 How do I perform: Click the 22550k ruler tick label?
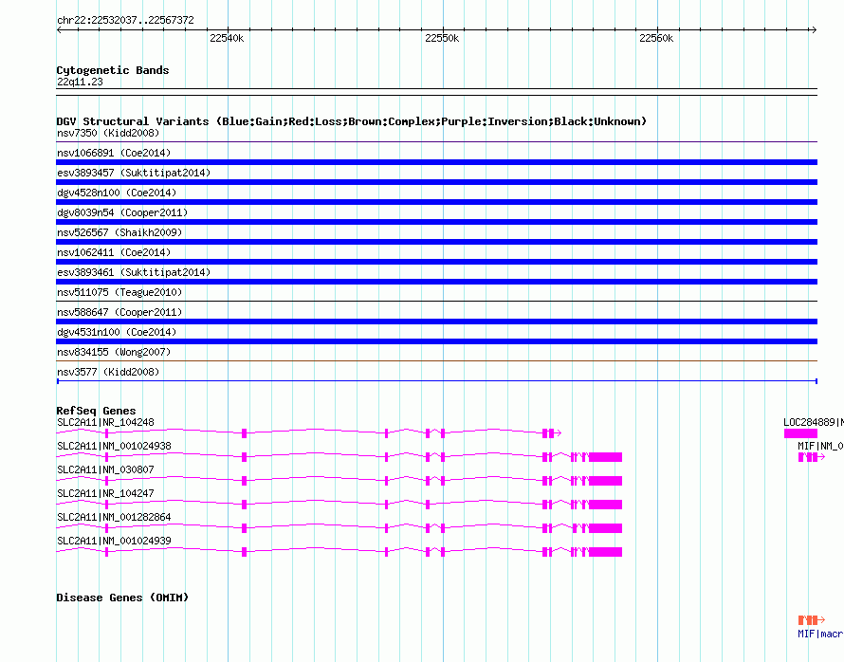coord(442,38)
